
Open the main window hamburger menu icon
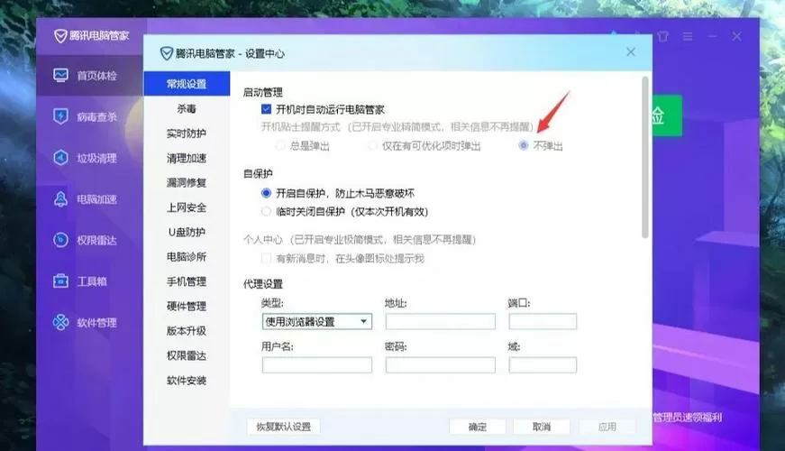coord(688,36)
